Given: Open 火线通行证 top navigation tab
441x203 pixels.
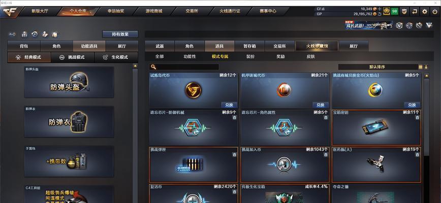Looking at the screenshot, I should 230,12.
